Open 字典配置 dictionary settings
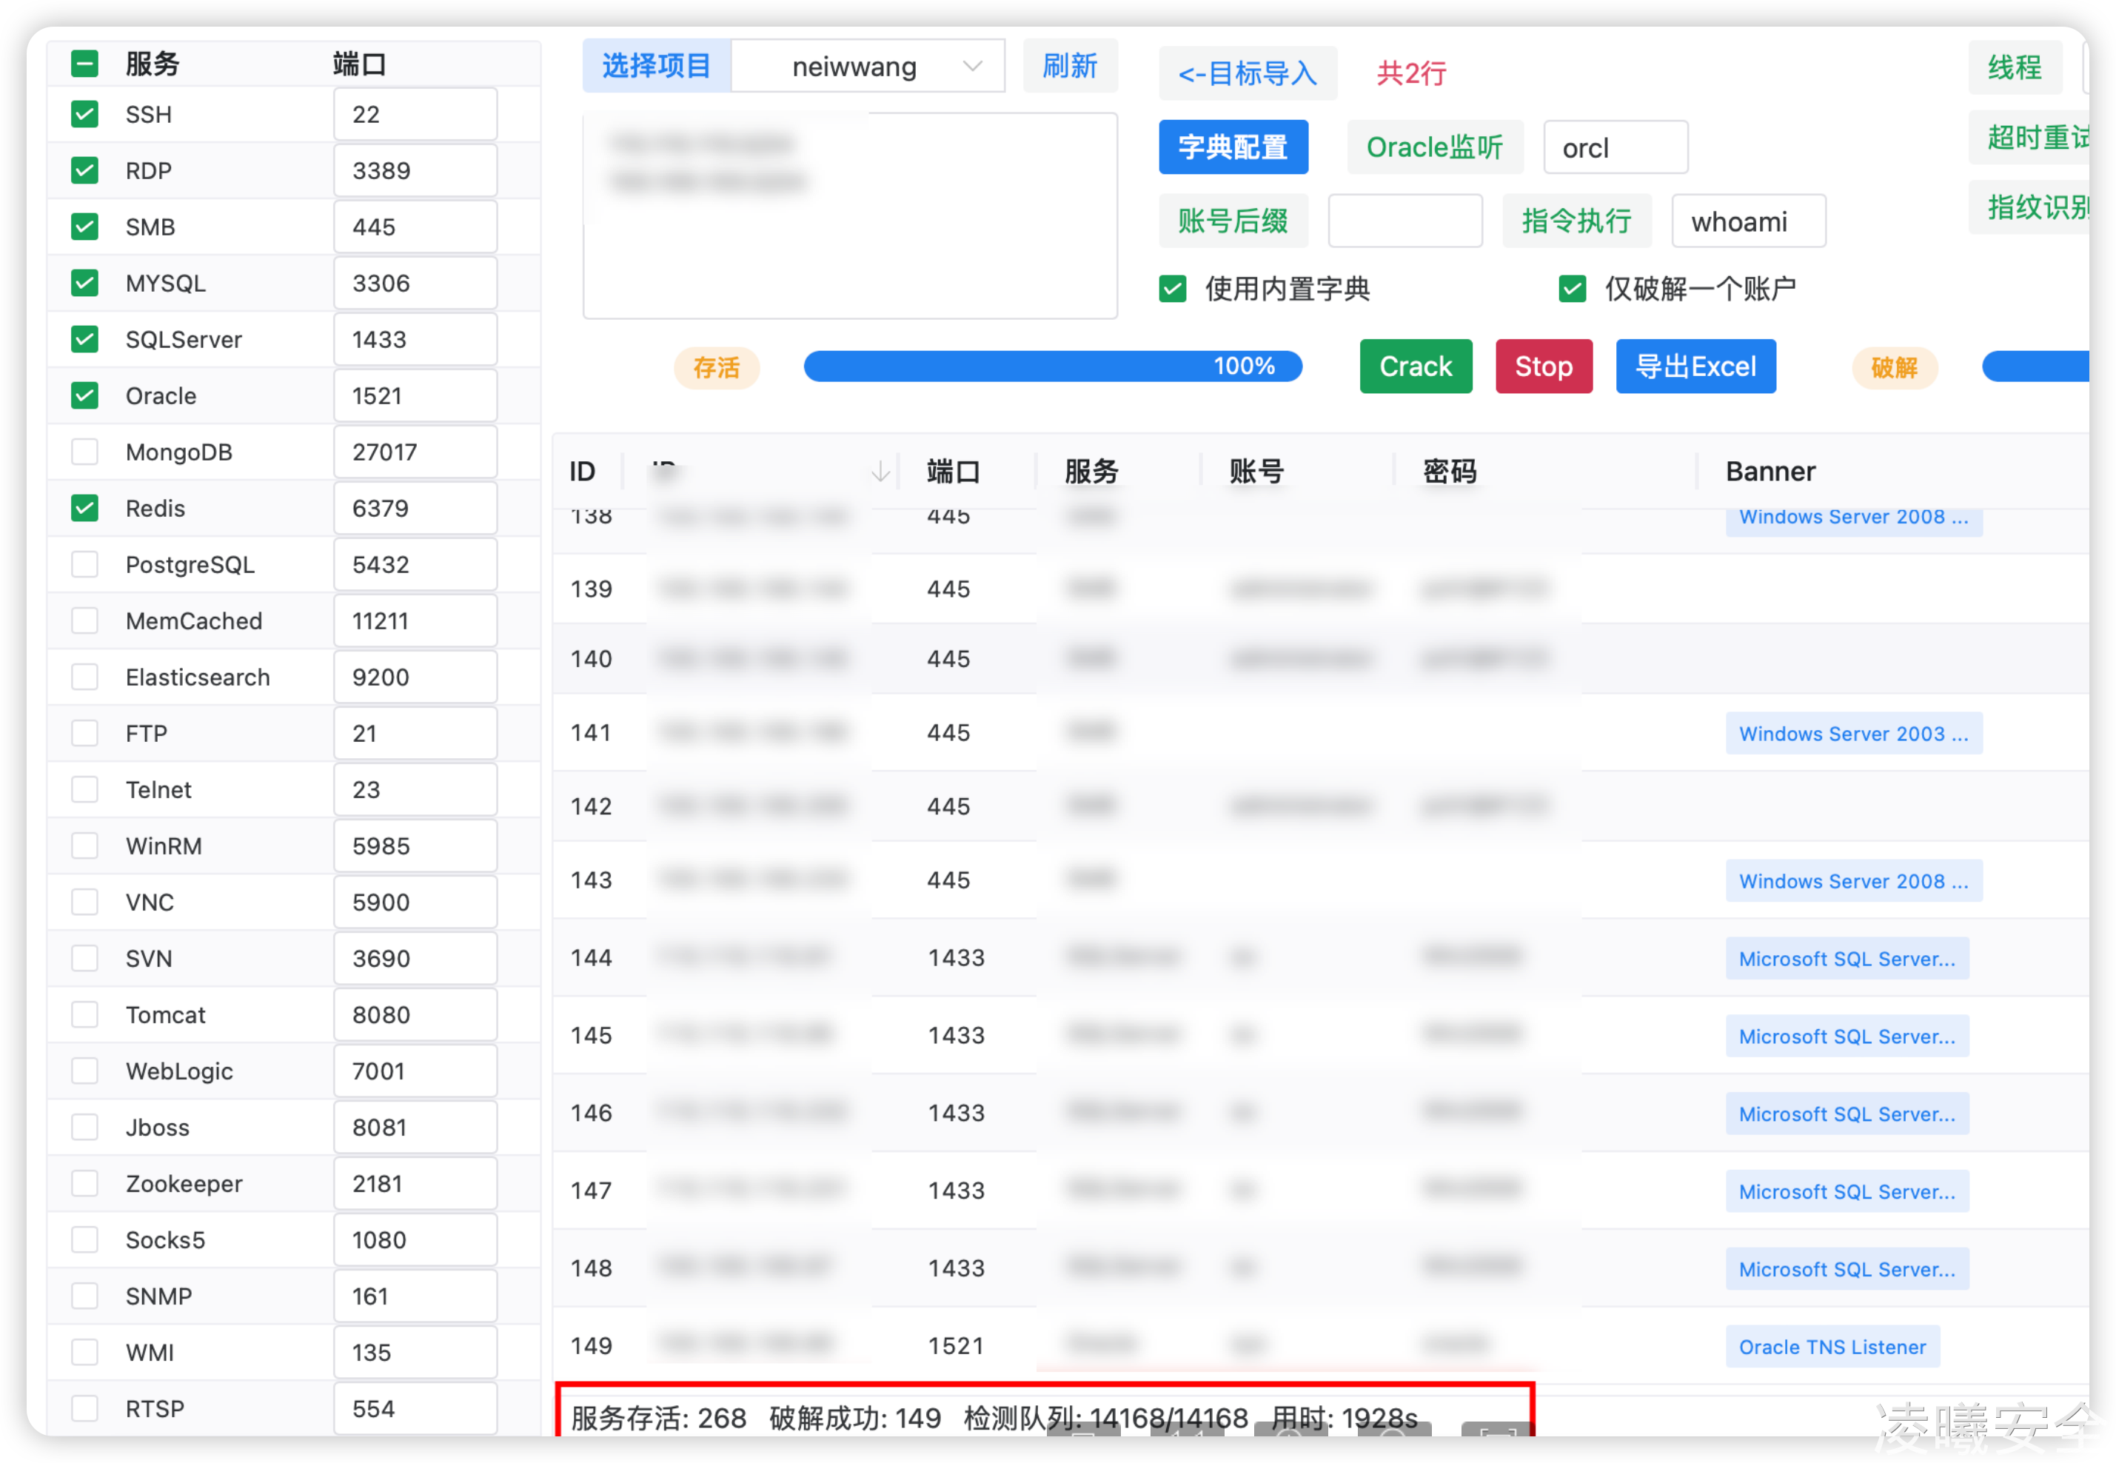Image resolution: width=2116 pixels, height=1463 pixels. 1233,147
